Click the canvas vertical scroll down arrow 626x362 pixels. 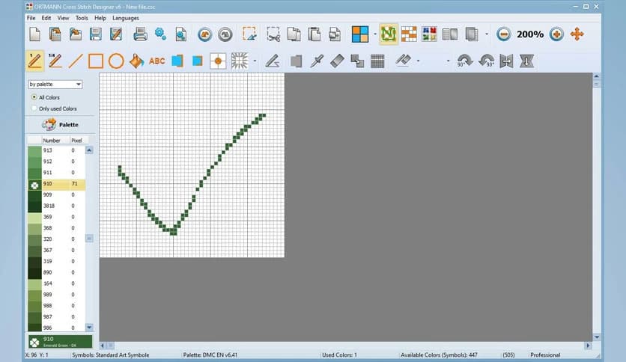pyautogui.click(x=597, y=337)
